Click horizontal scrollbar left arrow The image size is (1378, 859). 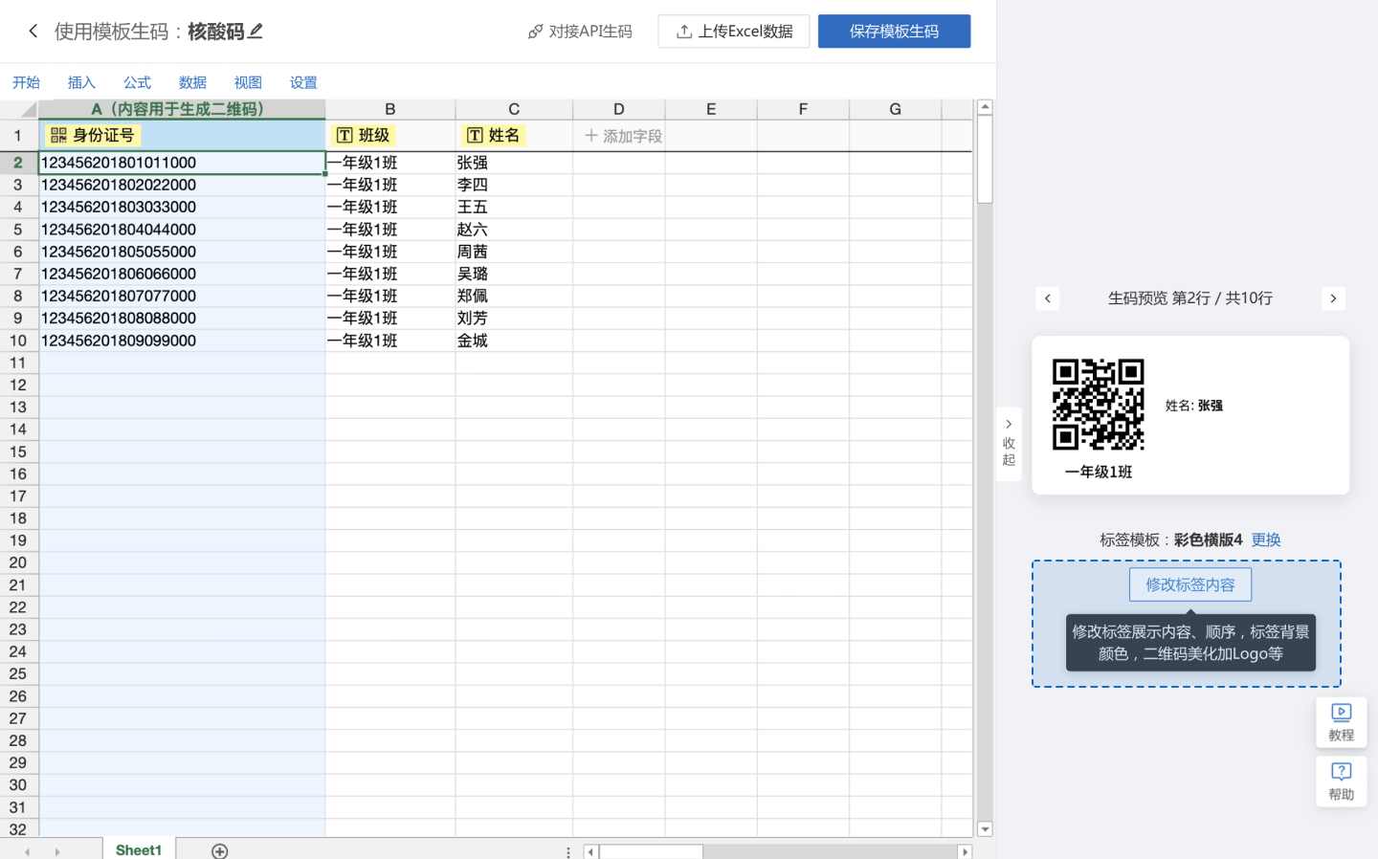(x=590, y=851)
